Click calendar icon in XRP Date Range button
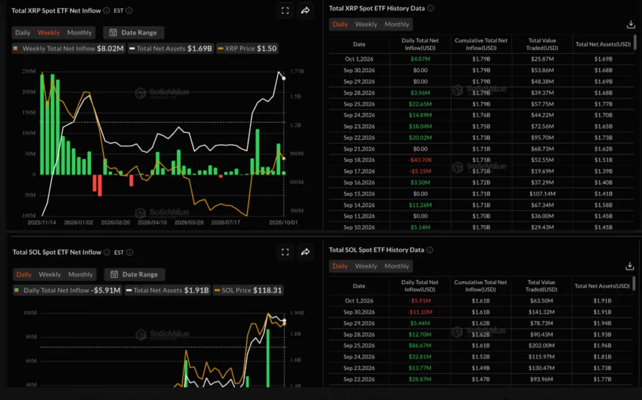 pos(113,33)
